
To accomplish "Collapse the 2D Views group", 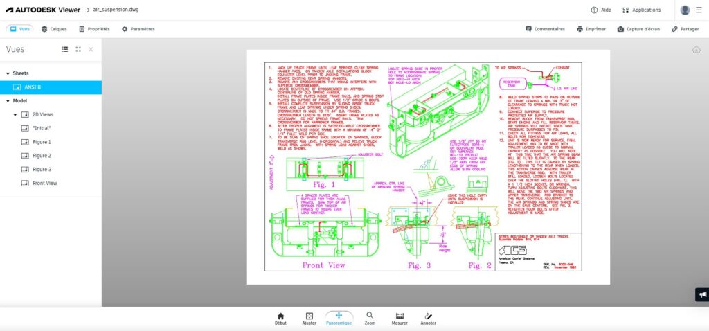I will click(x=15, y=115).
